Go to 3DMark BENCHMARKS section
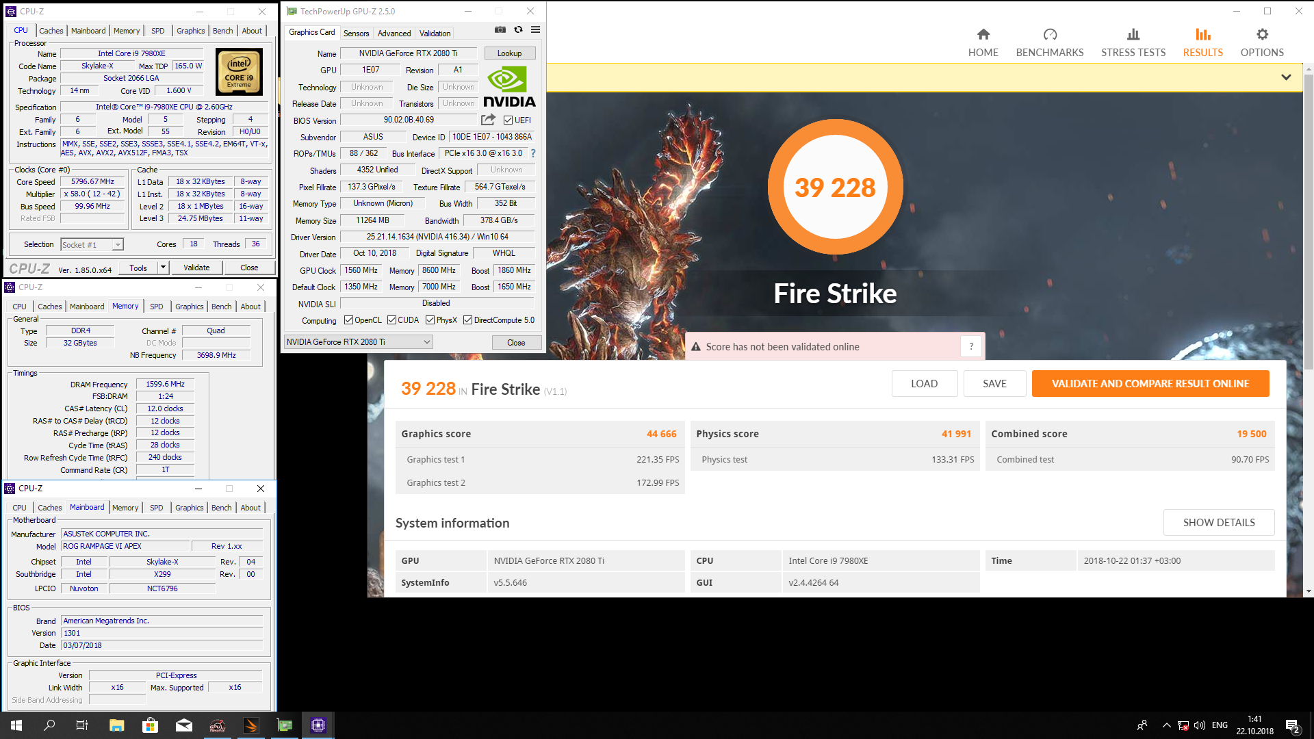1314x739 pixels. [1049, 42]
